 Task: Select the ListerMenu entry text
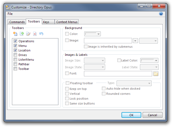pyautogui.click(x=26, y=60)
